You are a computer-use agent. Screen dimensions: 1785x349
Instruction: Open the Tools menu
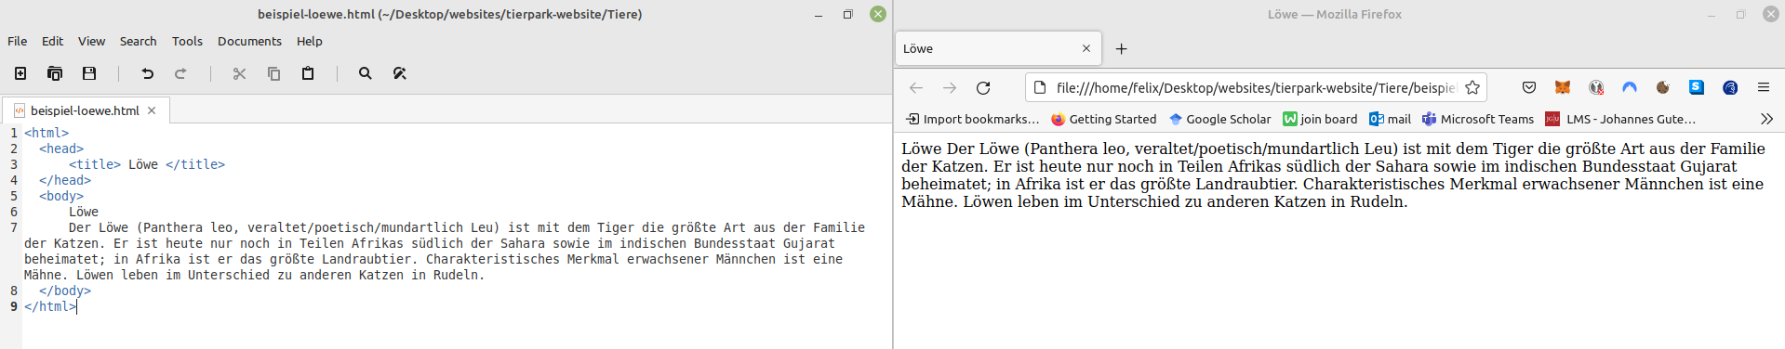(187, 41)
